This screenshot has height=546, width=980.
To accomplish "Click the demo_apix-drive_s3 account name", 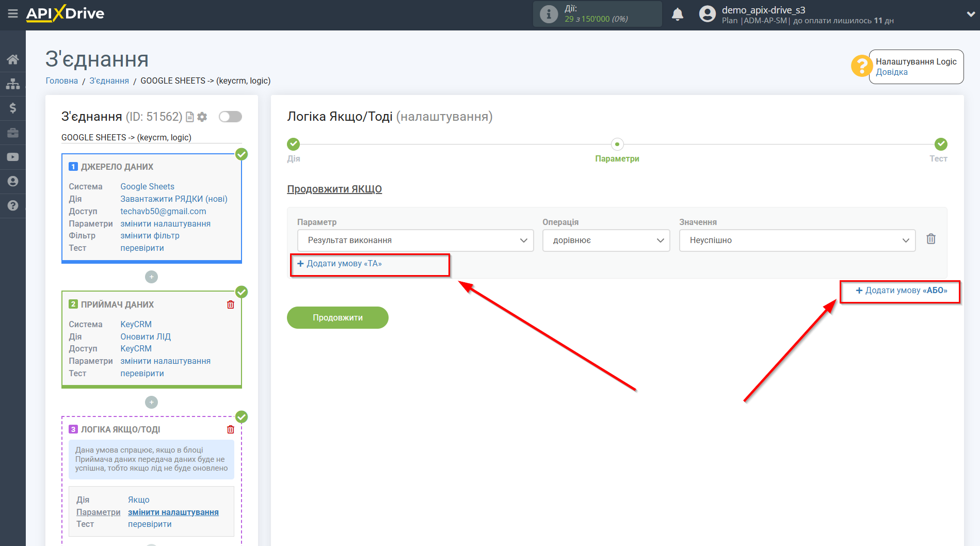I will tap(763, 10).
